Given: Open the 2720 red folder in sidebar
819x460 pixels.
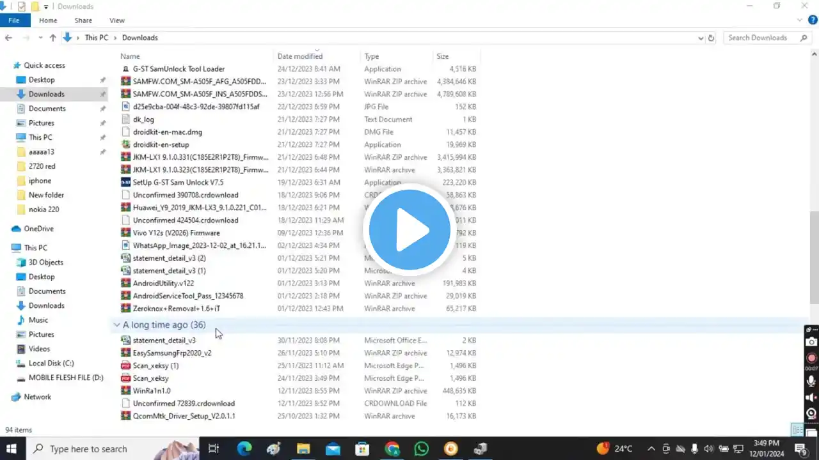Looking at the screenshot, I should (x=42, y=166).
